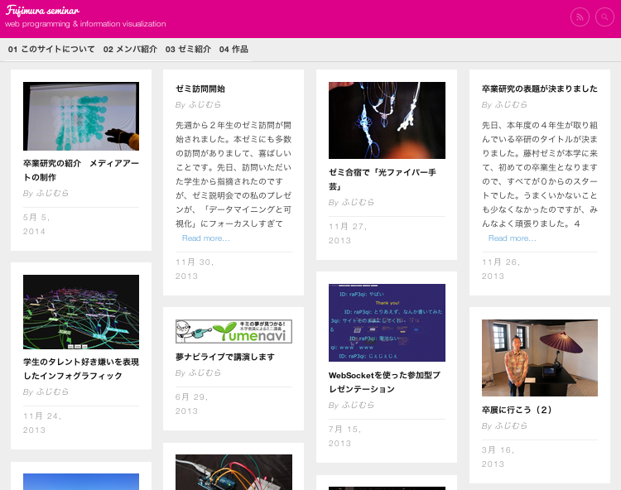621x490 pixels.
Task: Open the RSS feed icon
Action: (x=580, y=17)
